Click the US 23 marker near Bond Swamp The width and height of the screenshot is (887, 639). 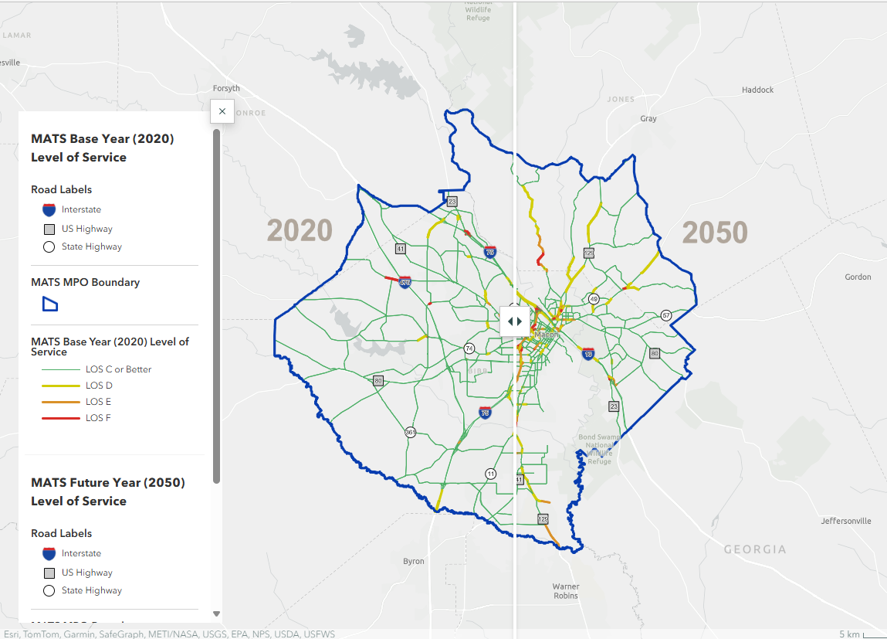pos(614,406)
